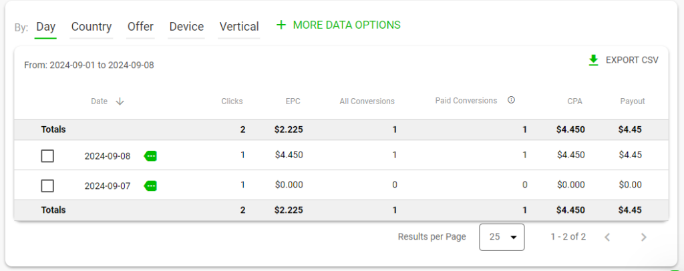Click the green Export CSV download icon
Image resolution: width=684 pixels, height=271 pixels.
click(x=593, y=60)
